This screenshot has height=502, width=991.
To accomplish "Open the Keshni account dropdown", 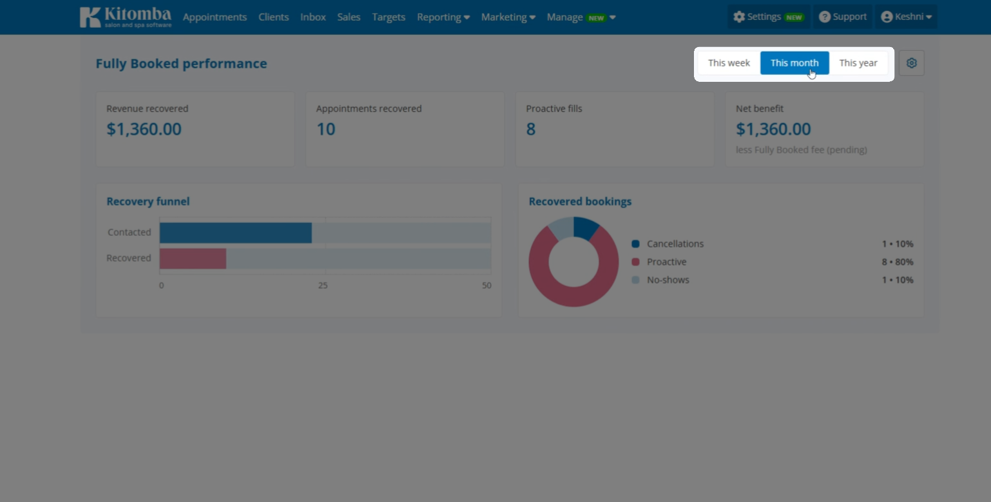I will 906,17.
